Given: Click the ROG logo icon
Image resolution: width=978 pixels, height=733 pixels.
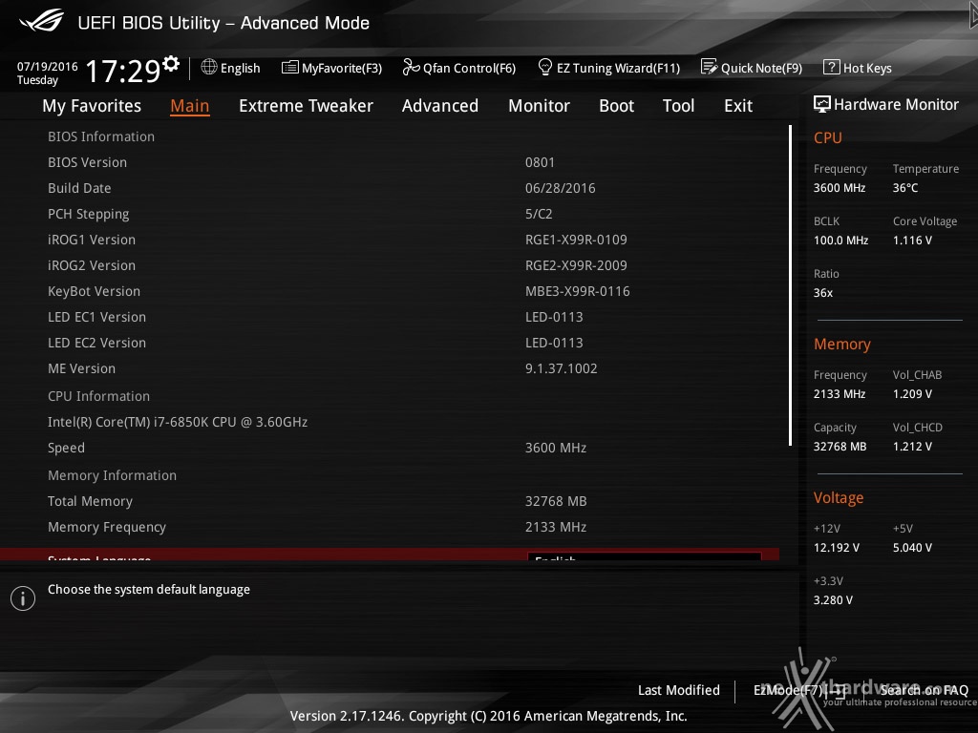Looking at the screenshot, I should [42, 21].
